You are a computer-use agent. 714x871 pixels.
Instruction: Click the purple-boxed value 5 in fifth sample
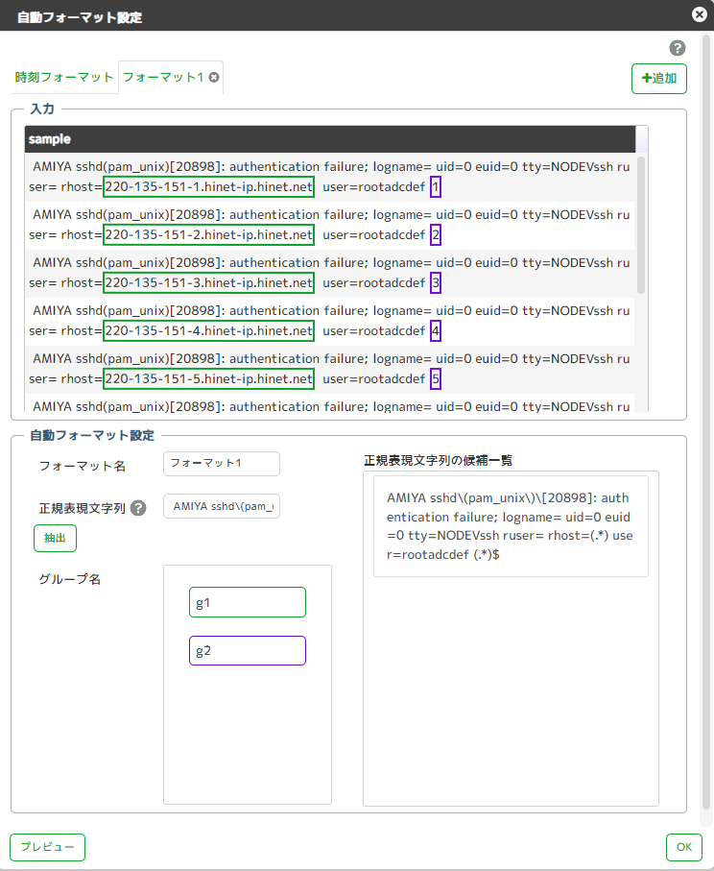pos(436,378)
